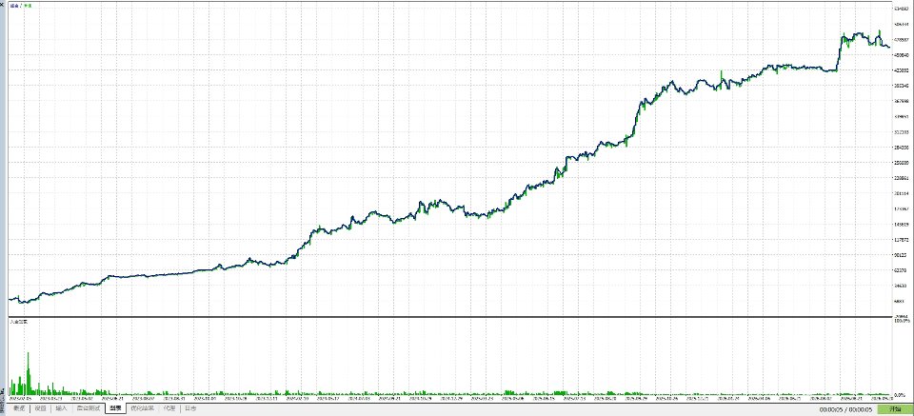
Task: Select the active 图表 graph tab
Action: coord(115,408)
